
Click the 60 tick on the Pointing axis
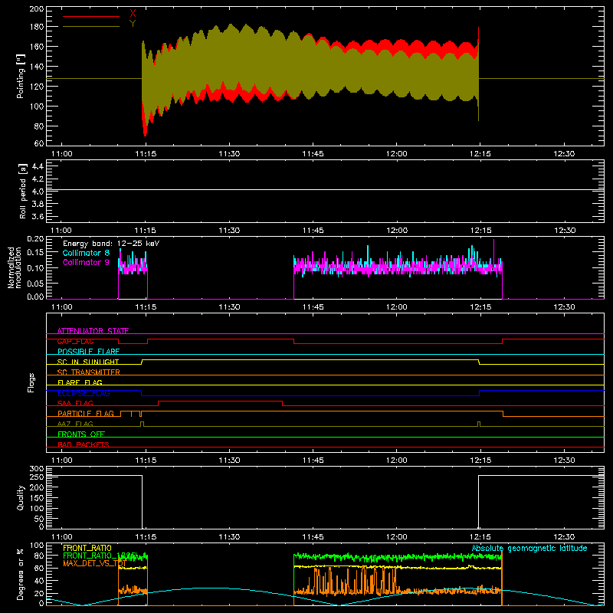click(39, 143)
